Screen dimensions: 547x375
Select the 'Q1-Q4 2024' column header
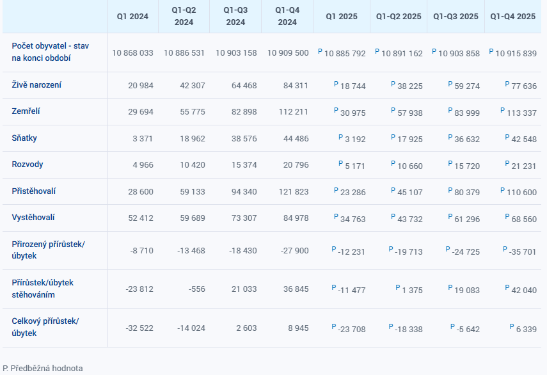click(x=287, y=17)
